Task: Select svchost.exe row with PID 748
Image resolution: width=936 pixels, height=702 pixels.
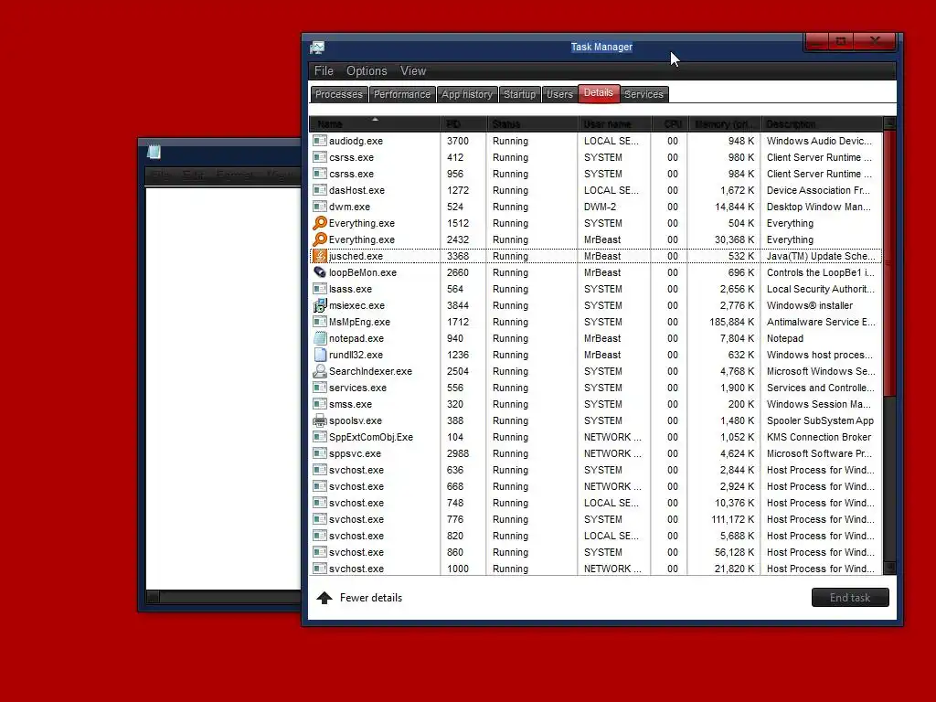Action: [596, 503]
